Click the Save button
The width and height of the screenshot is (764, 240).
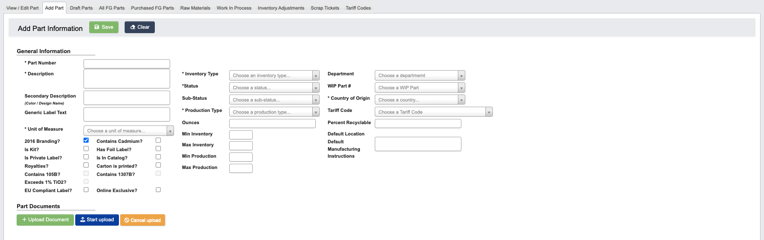[x=104, y=27]
